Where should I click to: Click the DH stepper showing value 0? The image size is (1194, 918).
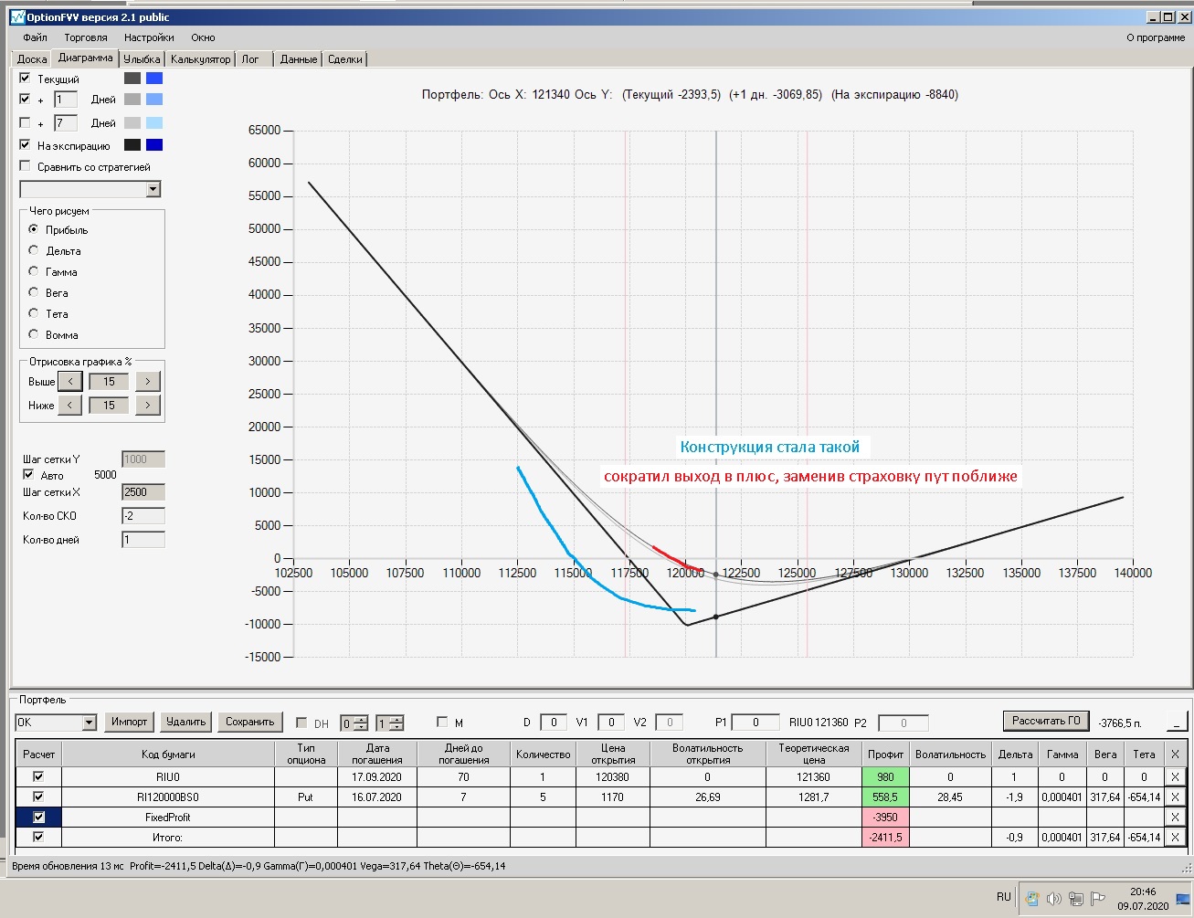[354, 723]
